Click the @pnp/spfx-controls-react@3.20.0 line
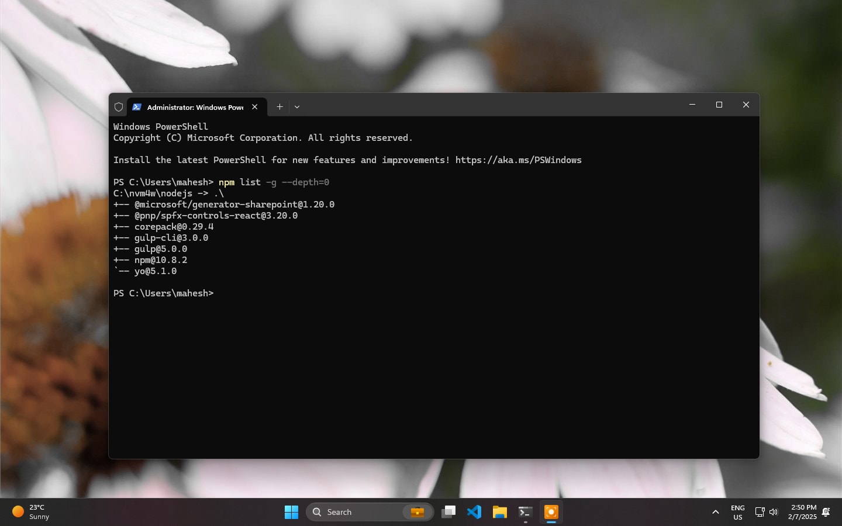Screen dimensions: 842x526 206,216
